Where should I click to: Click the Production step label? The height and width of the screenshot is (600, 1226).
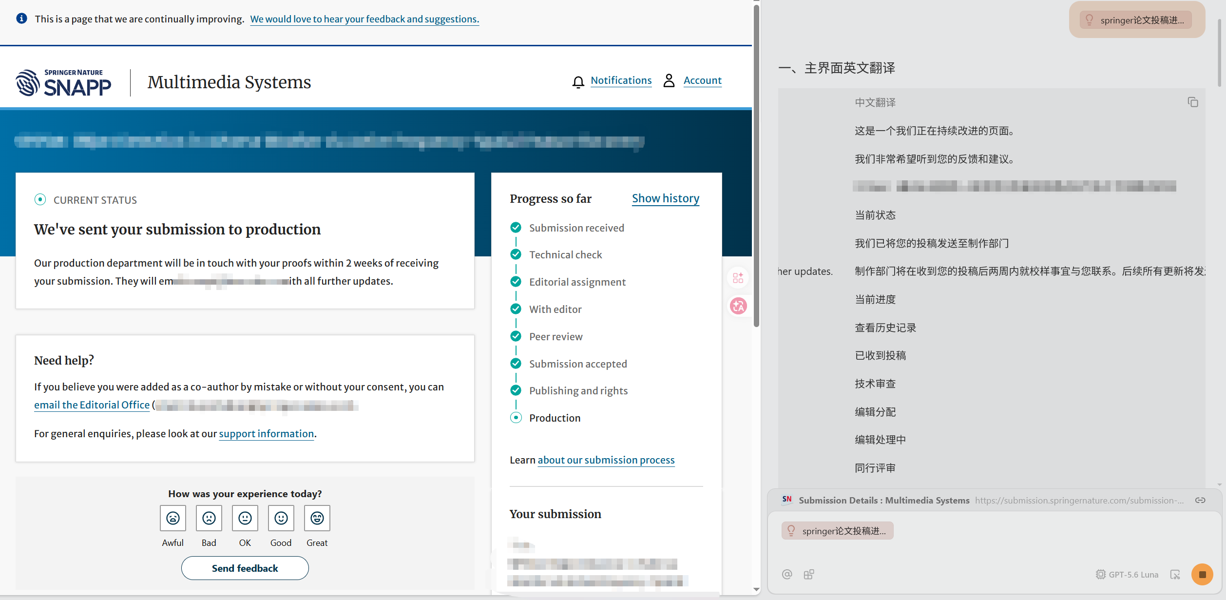click(555, 418)
